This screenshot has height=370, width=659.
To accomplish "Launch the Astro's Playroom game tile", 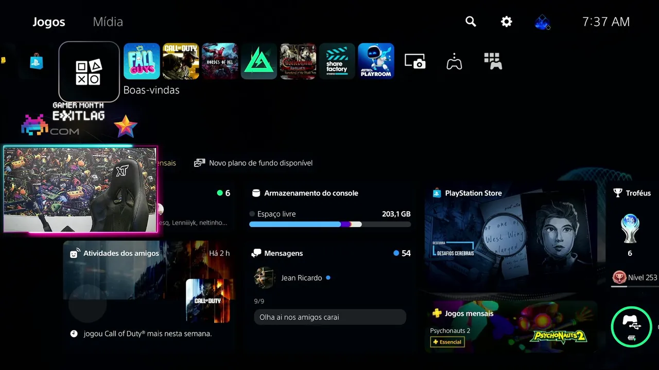I will click(x=376, y=61).
